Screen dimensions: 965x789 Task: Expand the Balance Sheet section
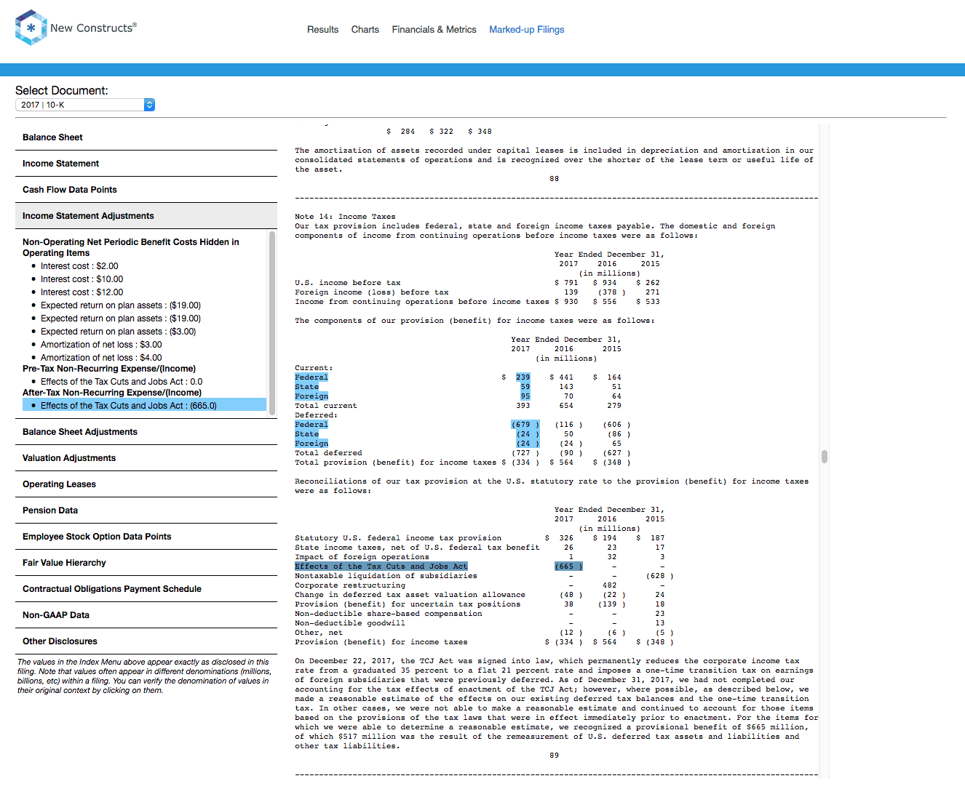146,137
